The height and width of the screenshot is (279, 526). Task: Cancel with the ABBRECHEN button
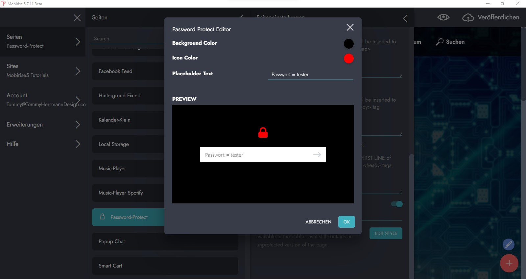point(318,222)
